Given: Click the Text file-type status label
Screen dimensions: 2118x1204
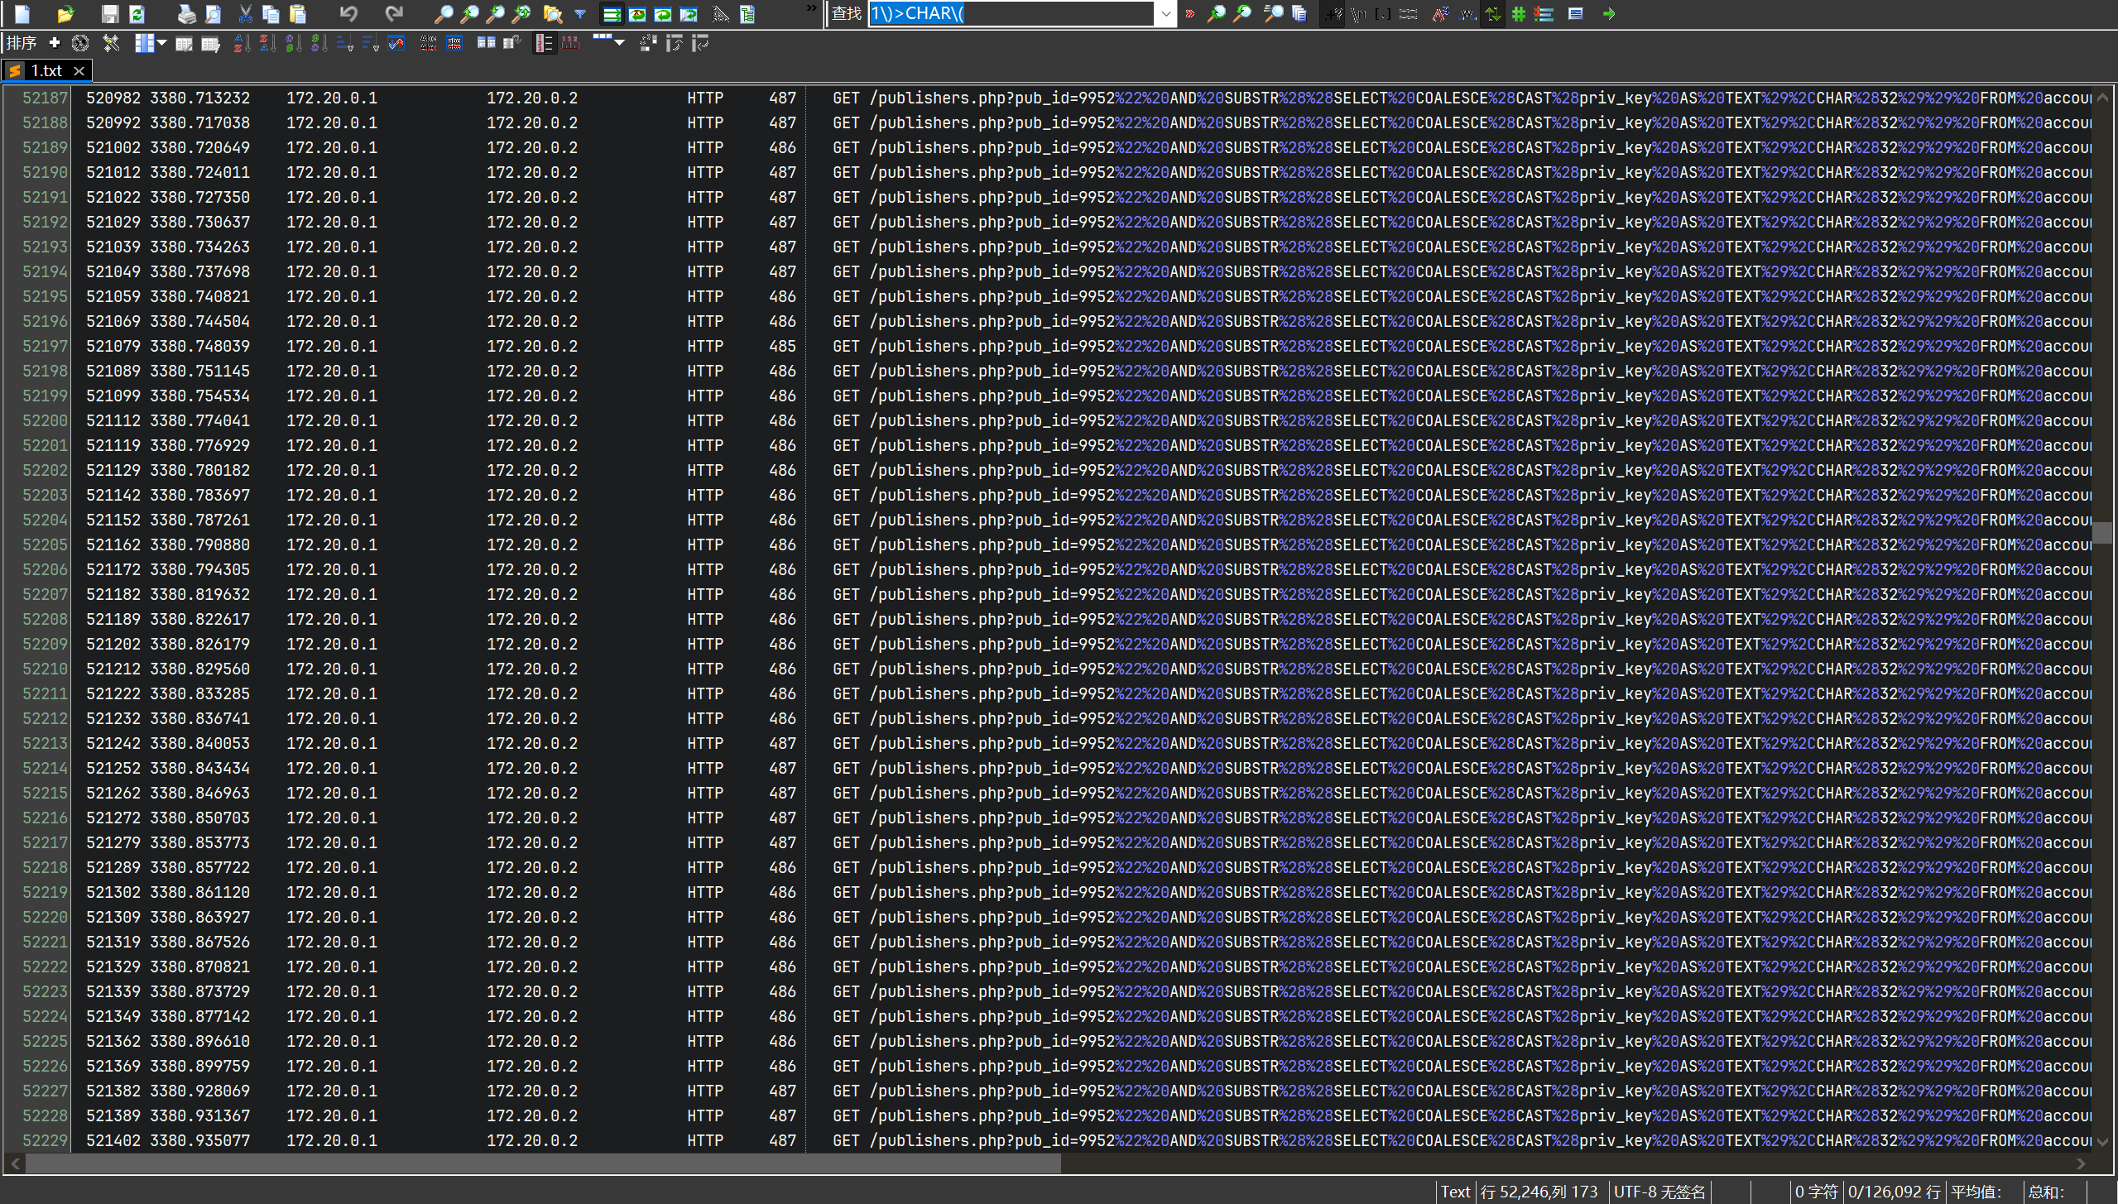Looking at the screenshot, I should coord(1454,1192).
